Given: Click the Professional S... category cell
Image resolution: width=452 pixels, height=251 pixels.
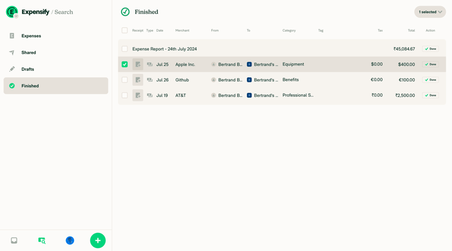Looking at the screenshot, I should coord(298,95).
